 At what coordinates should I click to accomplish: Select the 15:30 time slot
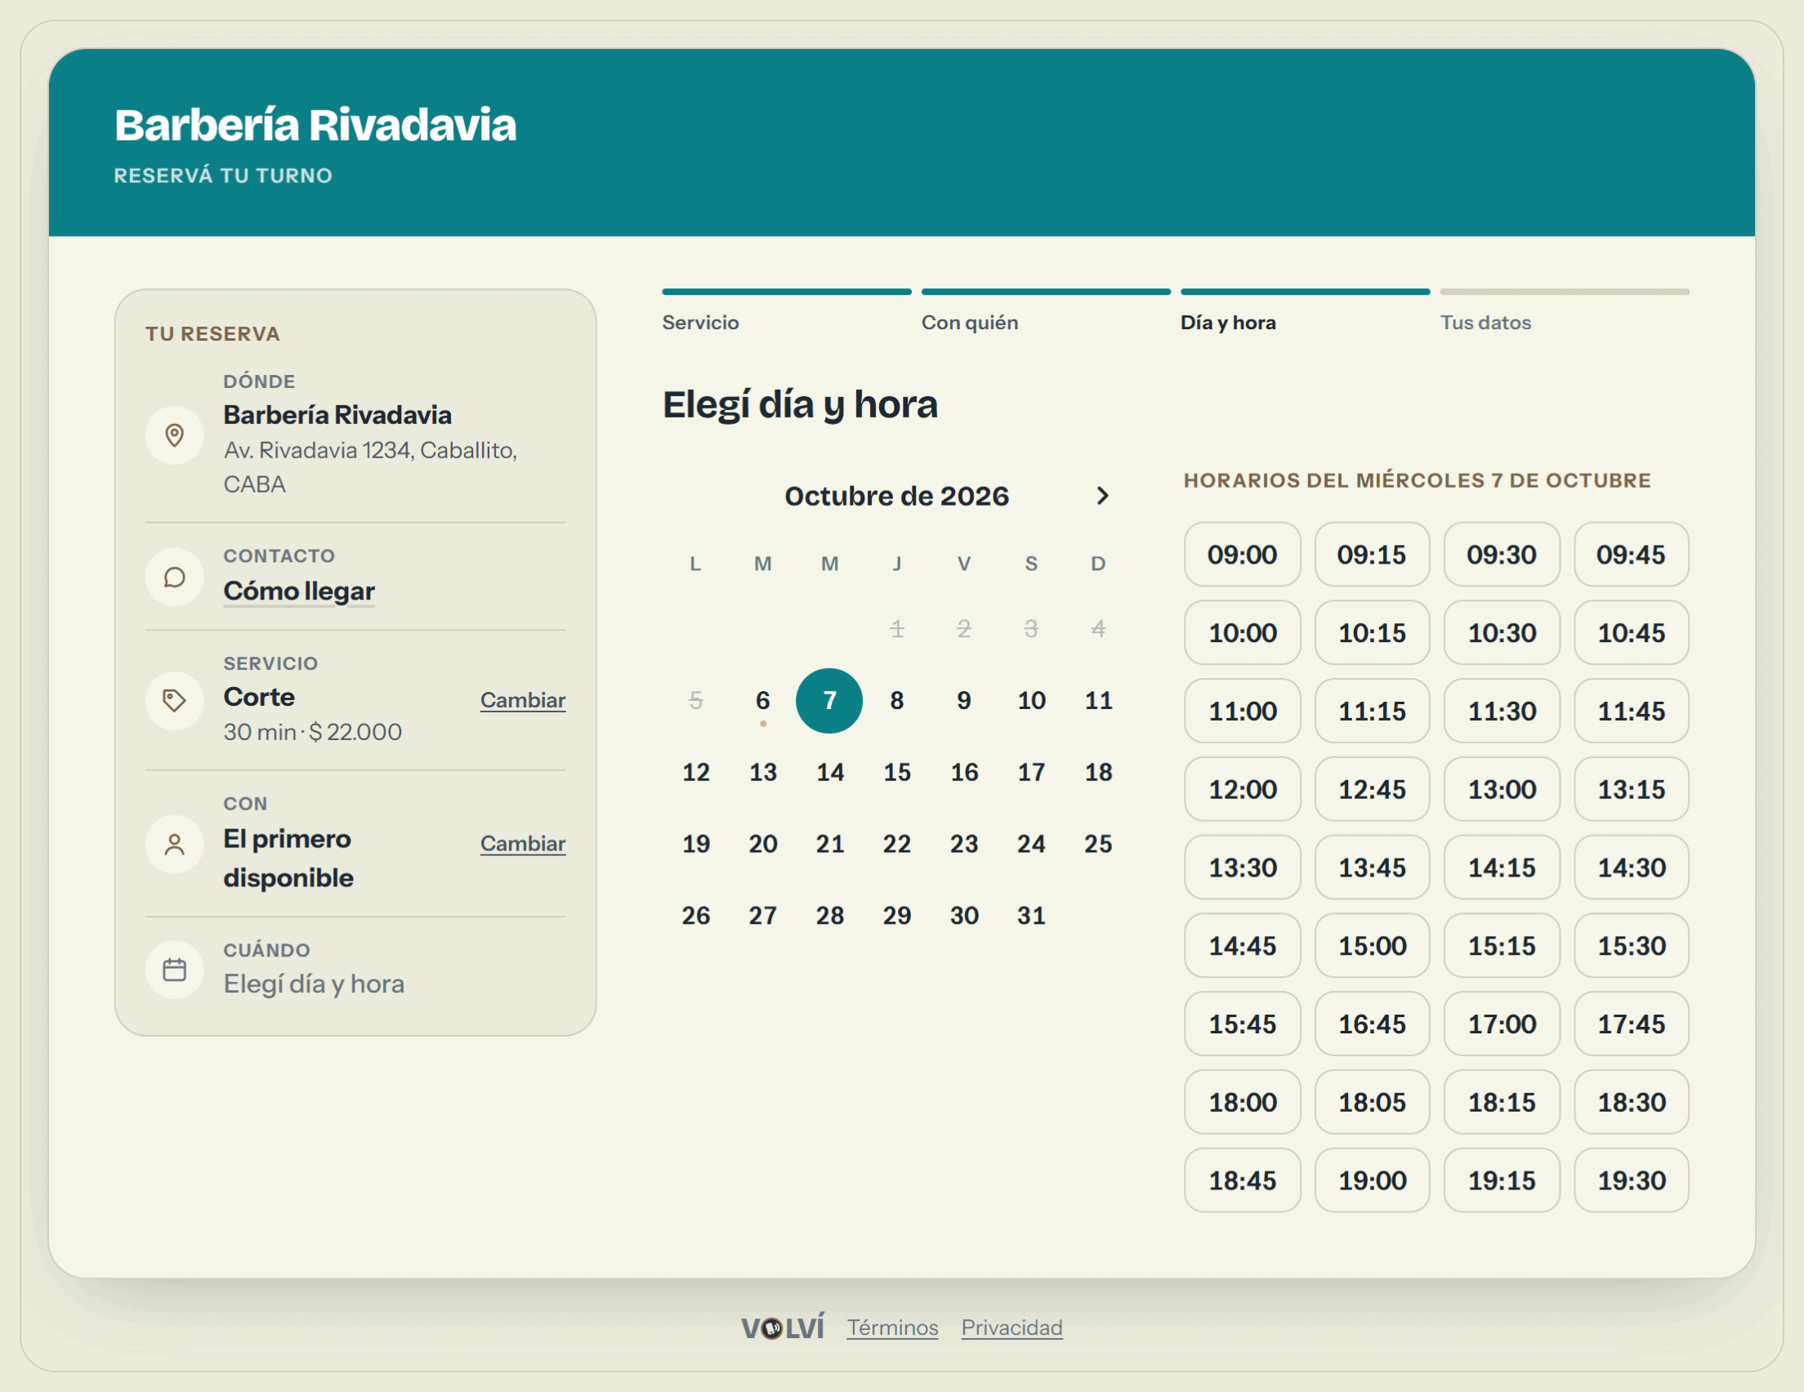[1632, 946]
